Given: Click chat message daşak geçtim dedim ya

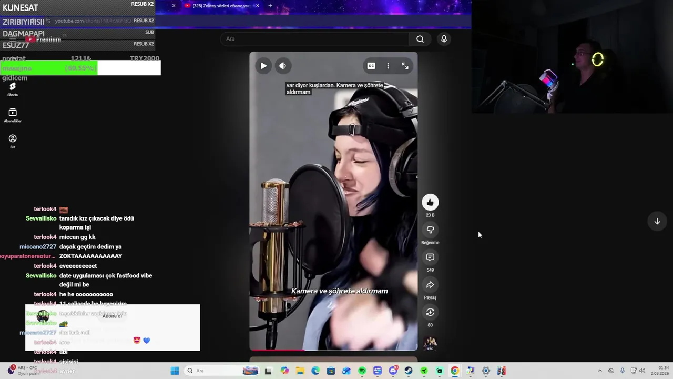Looking at the screenshot, I should (x=90, y=247).
